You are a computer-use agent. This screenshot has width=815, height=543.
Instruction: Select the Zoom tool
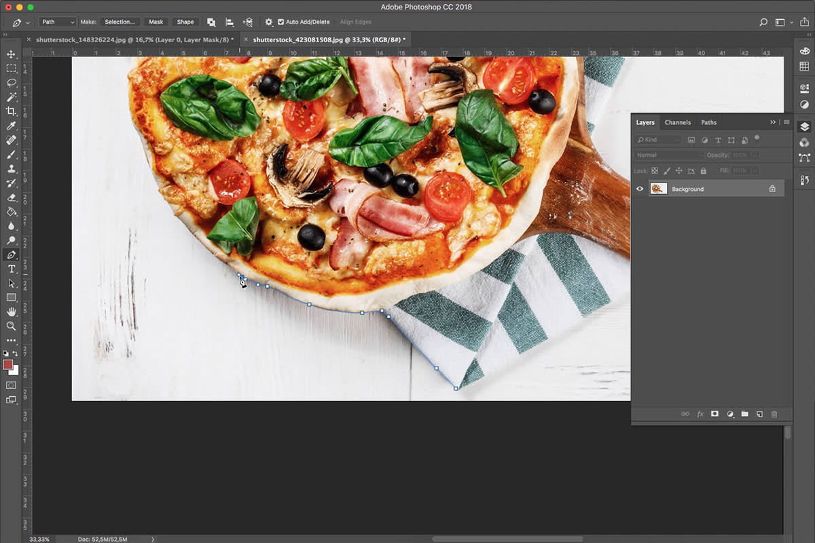[11, 326]
